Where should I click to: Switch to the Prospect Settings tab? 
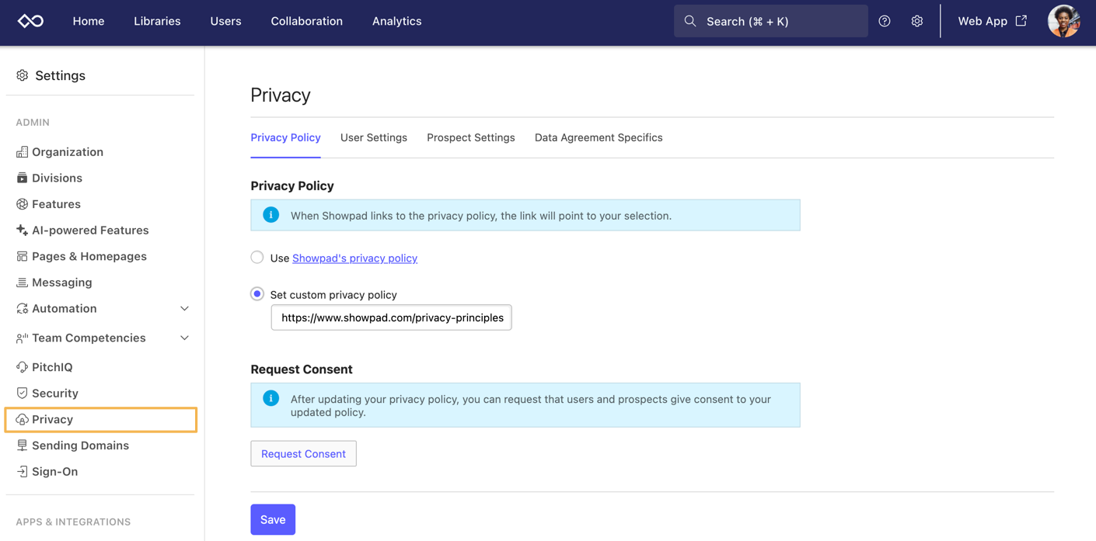click(x=471, y=137)
